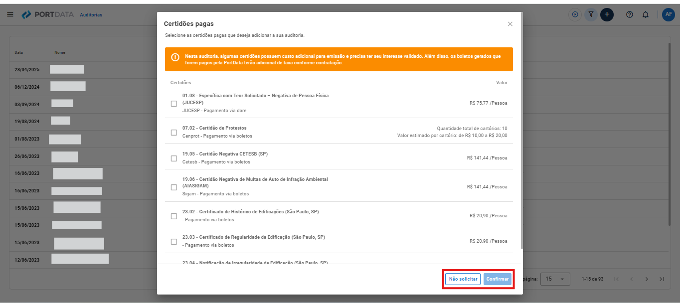Image resolution: width=680 pixels, height=303 pixels.
Task: Click the Nome column header
Action: [x=60, y=52]
